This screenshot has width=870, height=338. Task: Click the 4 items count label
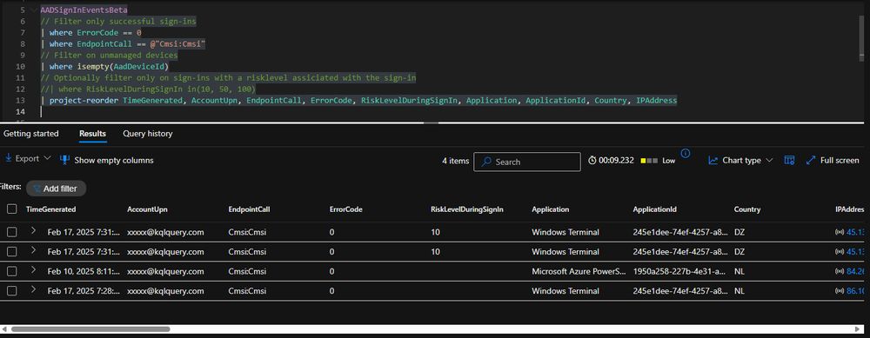tap(456, 161)
